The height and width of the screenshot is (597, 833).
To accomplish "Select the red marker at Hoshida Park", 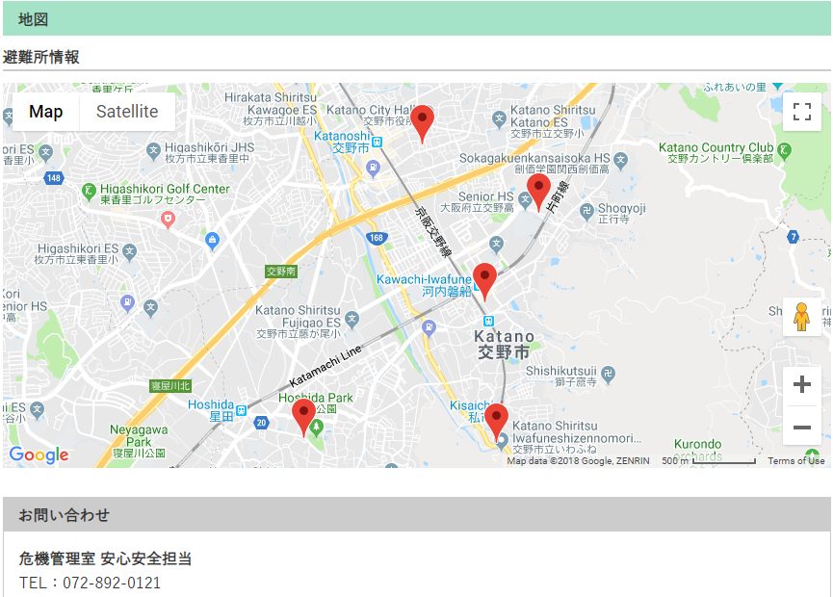I will click(304, 419).
